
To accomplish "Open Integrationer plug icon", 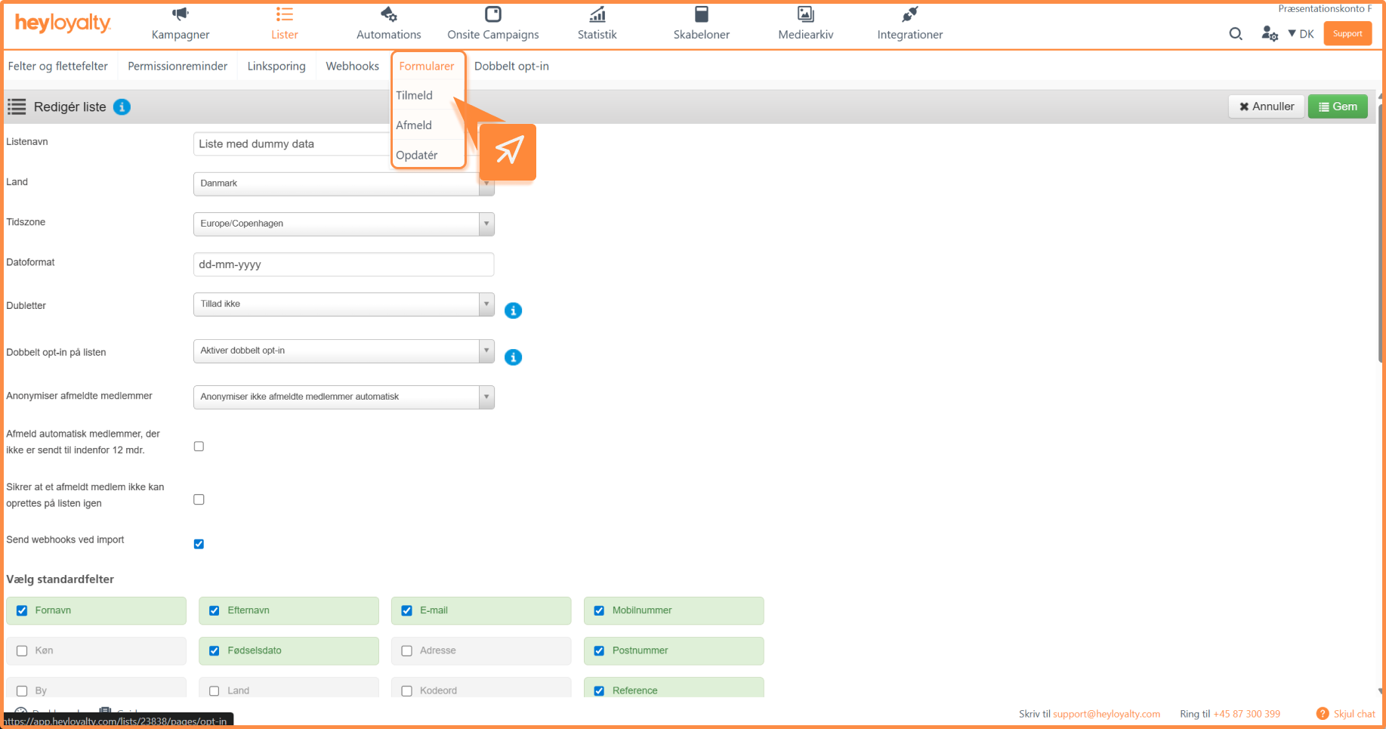I will click(x=910, y=14).
